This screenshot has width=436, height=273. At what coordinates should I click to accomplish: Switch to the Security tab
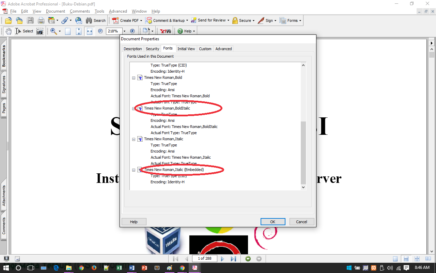(x=152, y=48)
